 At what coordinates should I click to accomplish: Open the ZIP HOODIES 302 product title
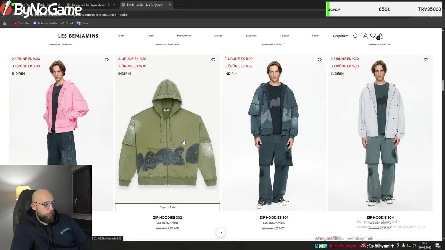point(168,218)
